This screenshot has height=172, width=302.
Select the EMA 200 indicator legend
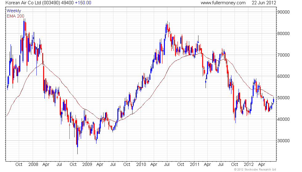pyautogui.click(x=15, y=16)
